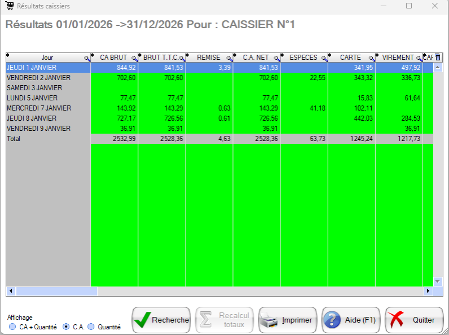Sort by the REMISE column header
This screenshot has height=335, width=449.
pos(209,58)
